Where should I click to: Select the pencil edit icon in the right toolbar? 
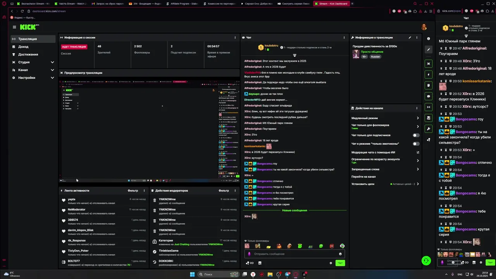(428, 49)
